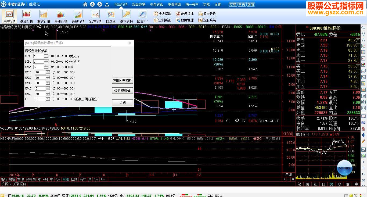Click the back arrow at sidebar top
Image resolution: width=367 pixels, height=197 pixels.
[x=364, y=28]
